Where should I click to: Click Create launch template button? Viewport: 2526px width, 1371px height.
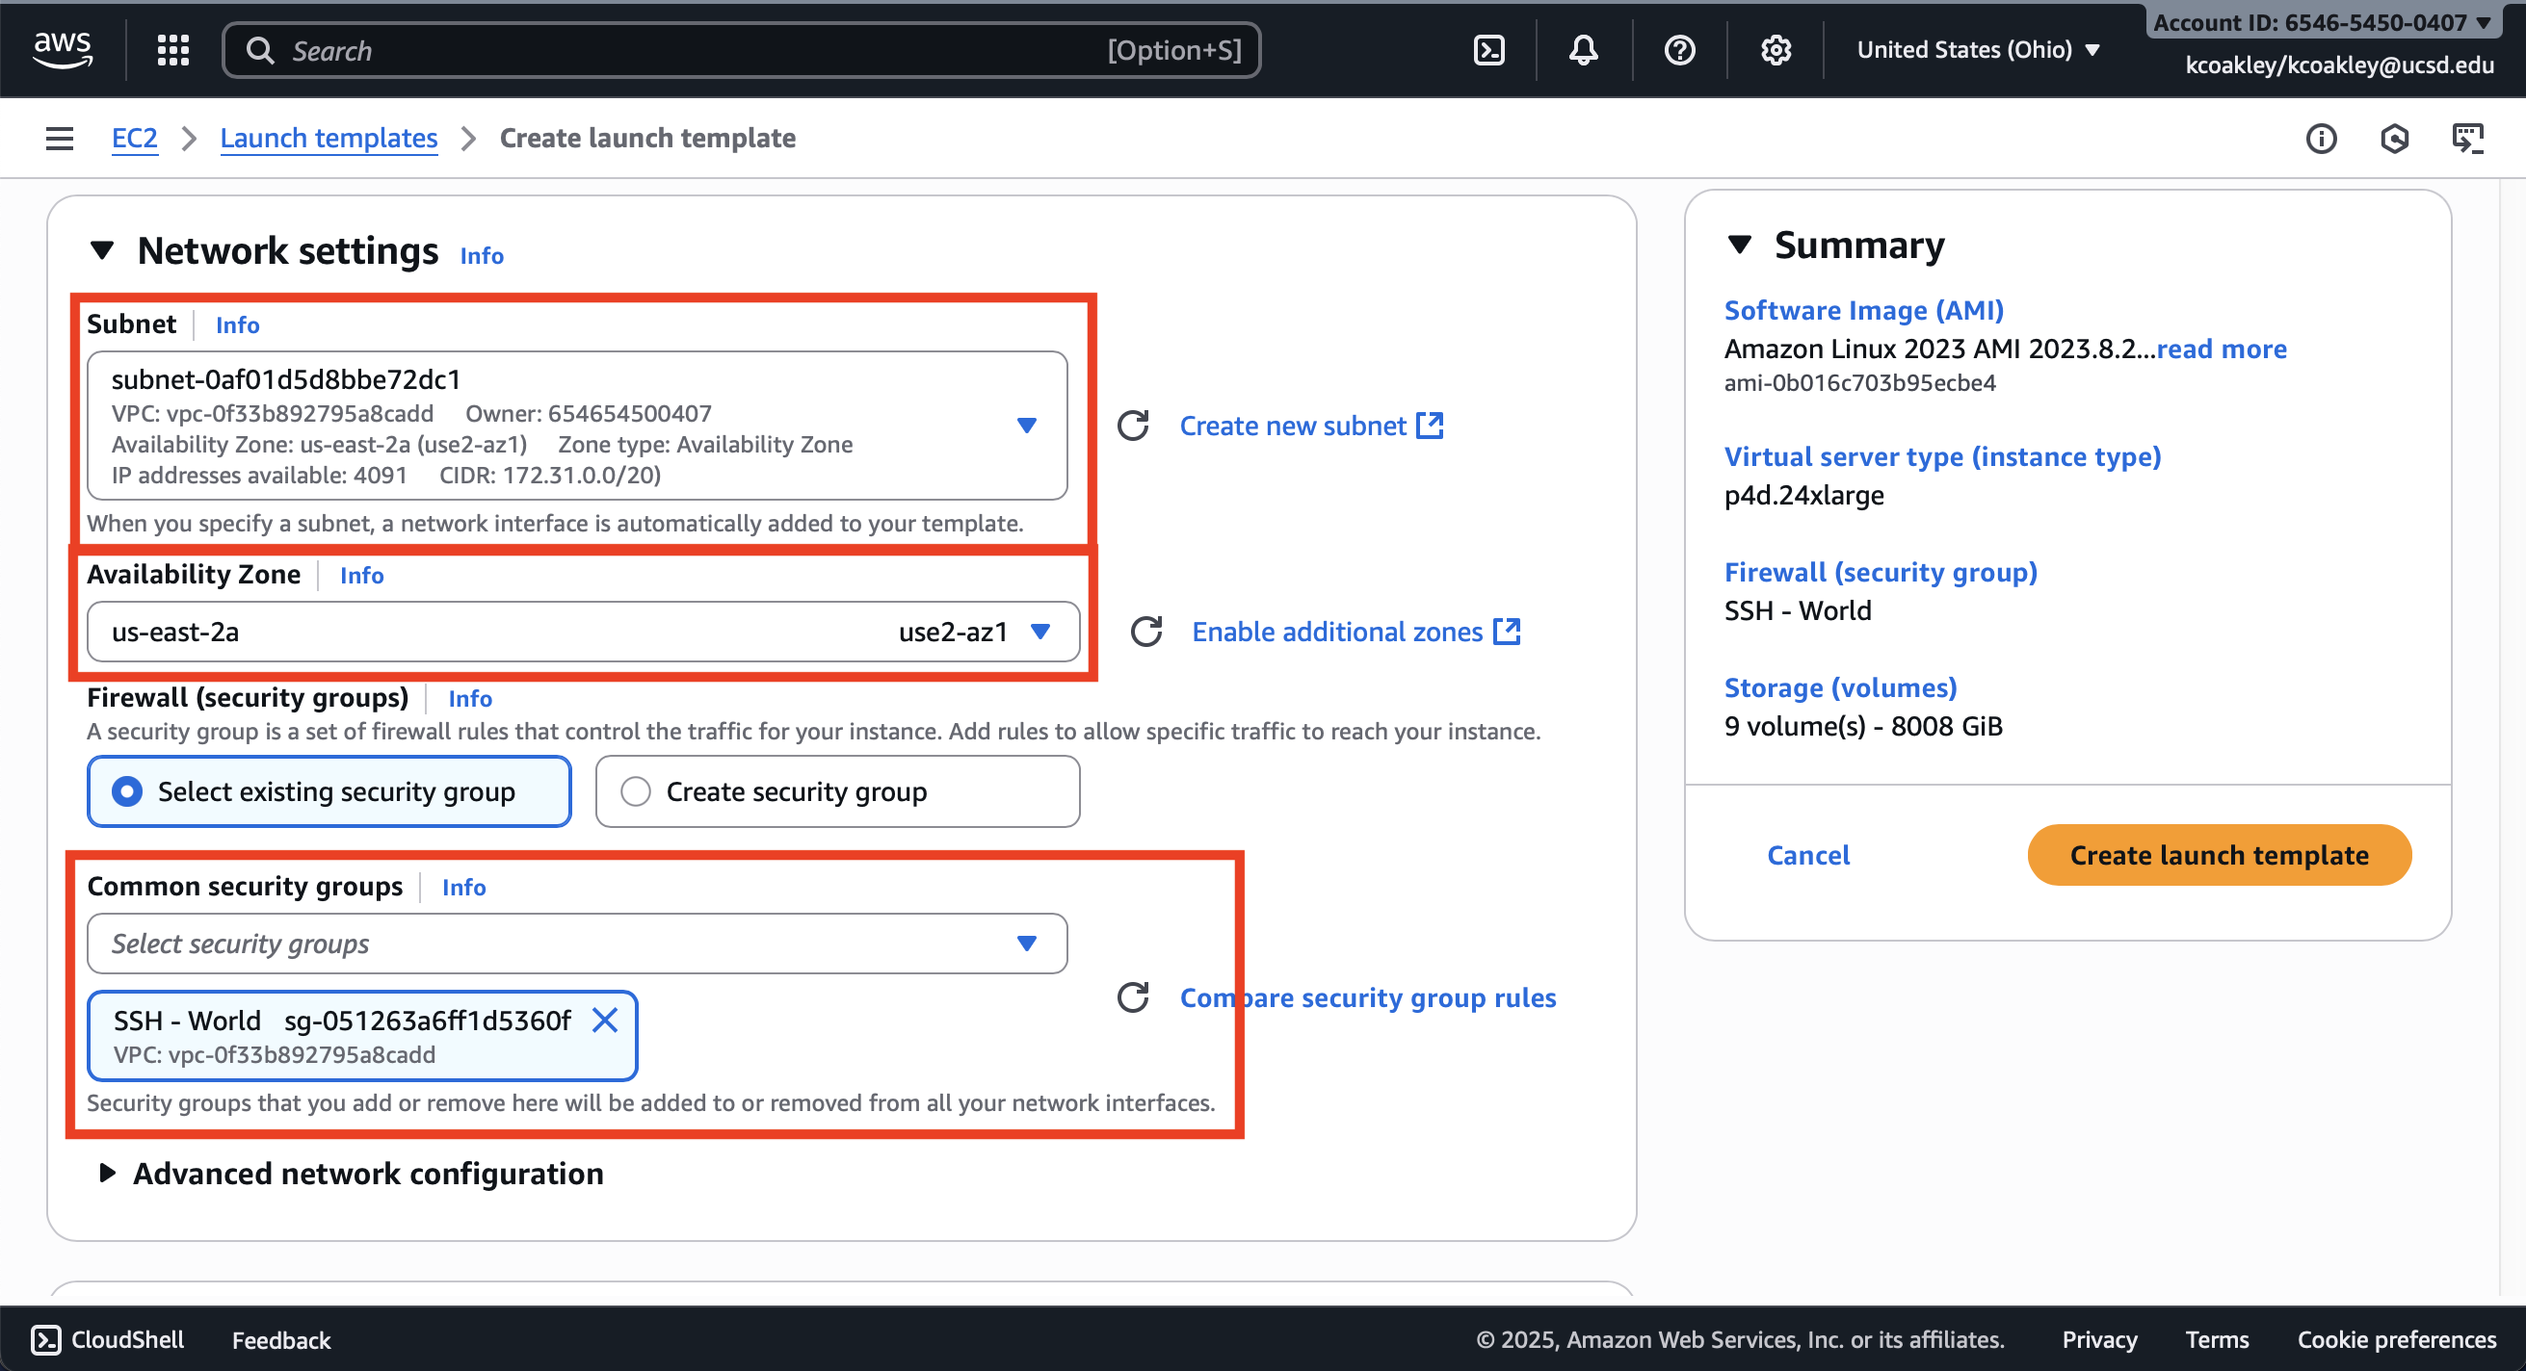click(2218, 855)
